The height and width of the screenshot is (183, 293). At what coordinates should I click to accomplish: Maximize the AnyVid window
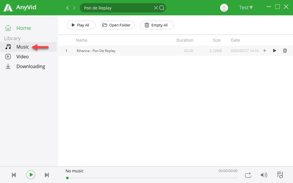(277, 7)
